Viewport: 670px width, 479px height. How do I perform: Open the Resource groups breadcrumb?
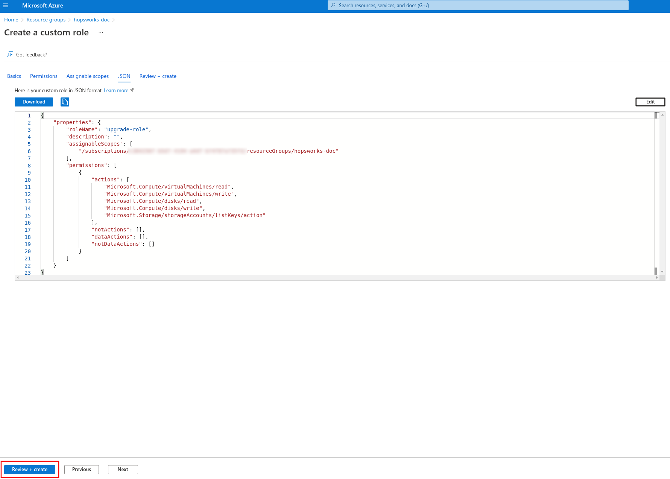(46, 20)
